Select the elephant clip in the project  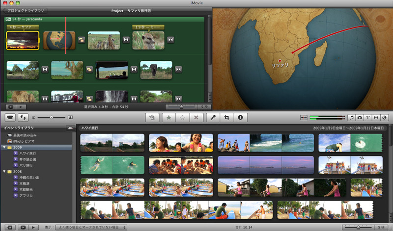[156, 70]
